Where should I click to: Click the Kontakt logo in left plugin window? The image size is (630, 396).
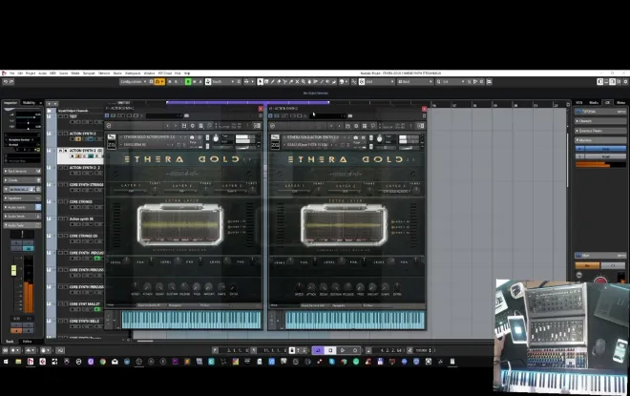click(x=109, y=126)
